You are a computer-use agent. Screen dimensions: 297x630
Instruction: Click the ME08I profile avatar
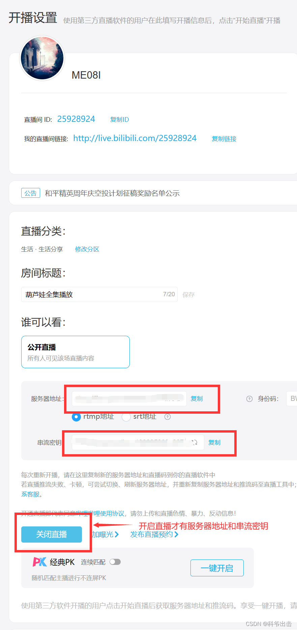[x=42, y=58]
